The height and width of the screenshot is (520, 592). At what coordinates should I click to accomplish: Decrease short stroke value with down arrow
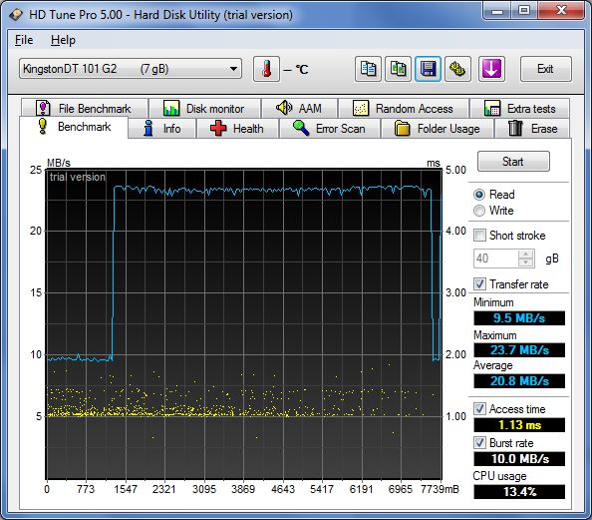pyautogui.click(x=526, y=262)
